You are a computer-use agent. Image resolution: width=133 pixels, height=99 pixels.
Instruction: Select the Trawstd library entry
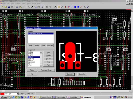(x=41, y=34)
